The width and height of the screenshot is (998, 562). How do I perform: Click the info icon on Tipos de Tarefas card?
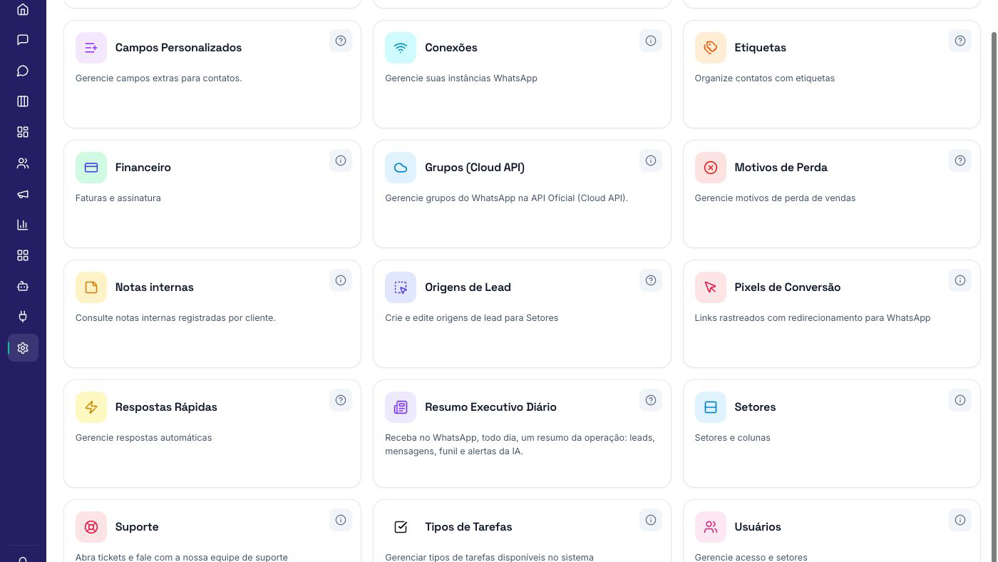[x=651, y=520]
